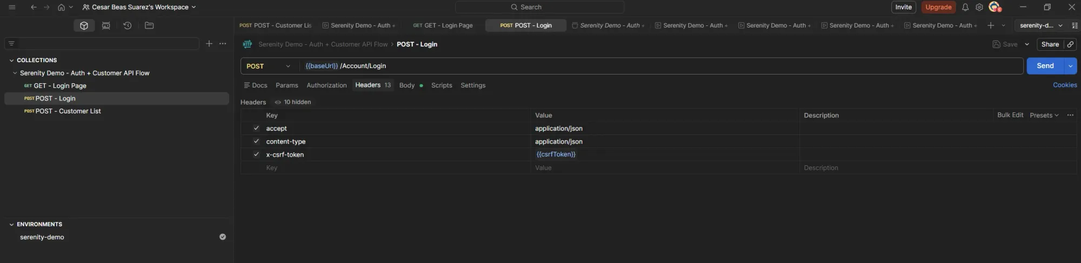Click the Send button
Image resolution: width=1081 pixels, height=263 pixels.
click(x=1045, y=66)
